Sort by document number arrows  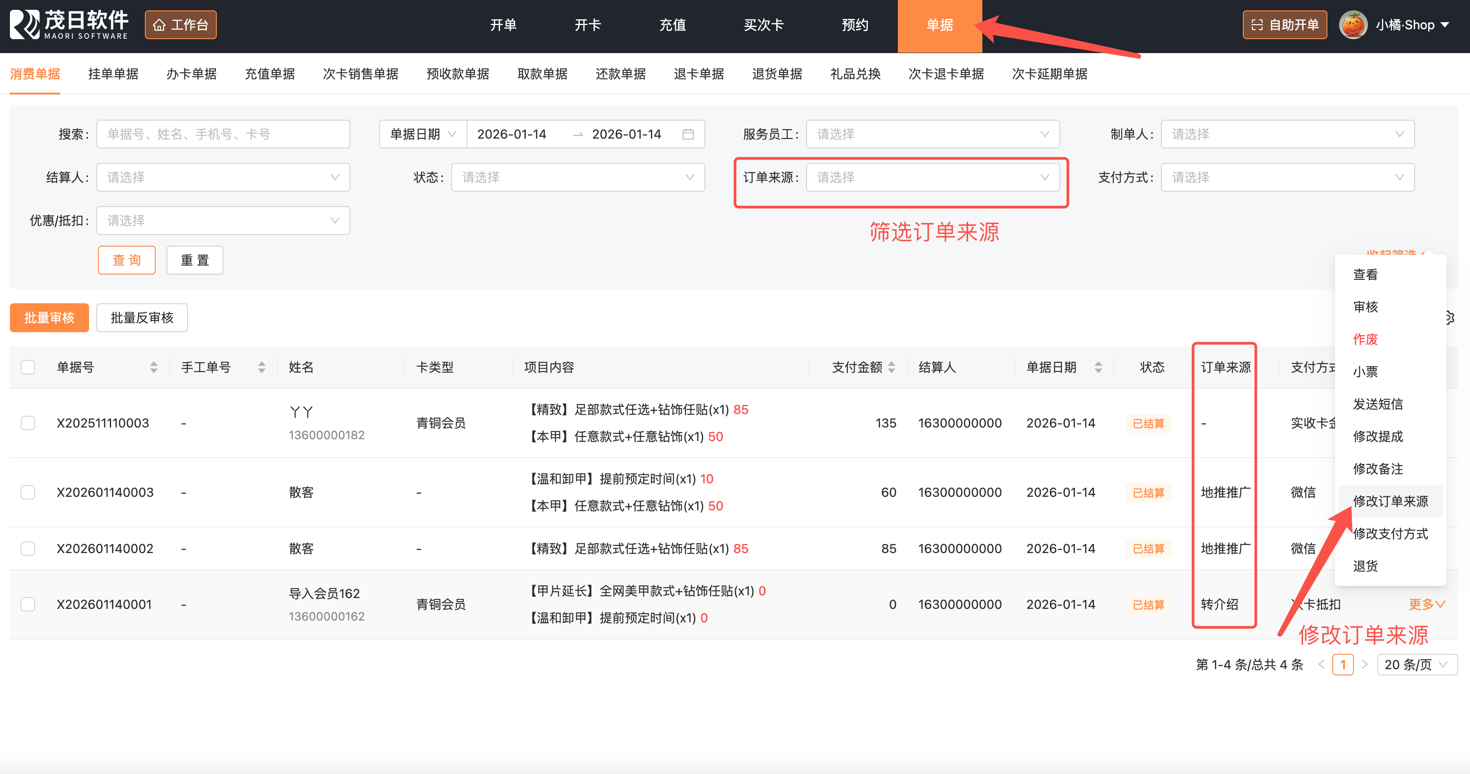(x=153, y=367)
